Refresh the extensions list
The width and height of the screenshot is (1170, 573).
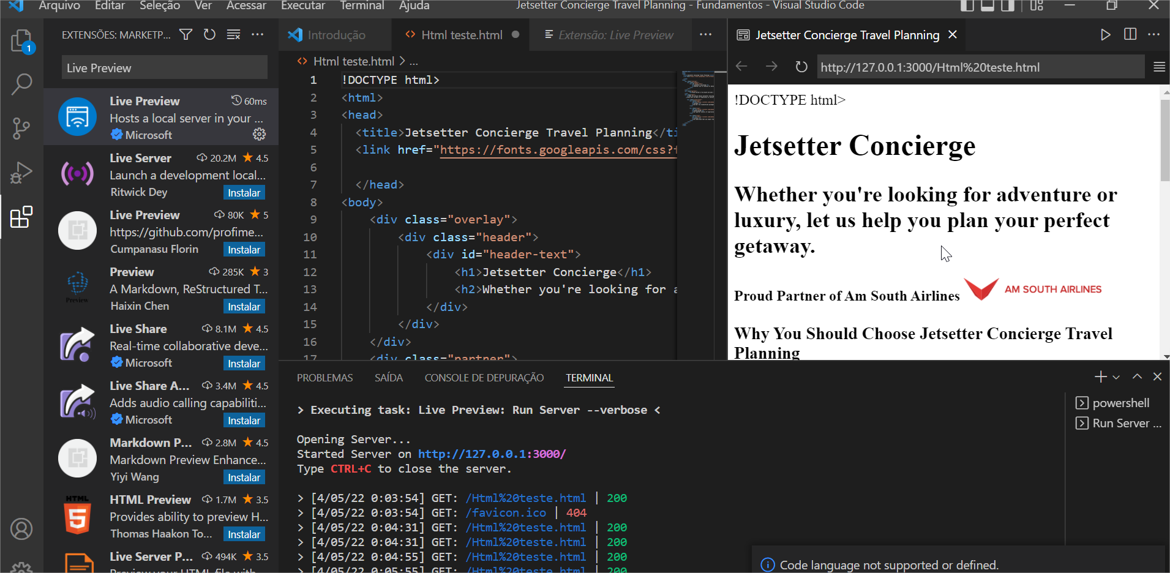pyautogui.click(x=209, y=35)
